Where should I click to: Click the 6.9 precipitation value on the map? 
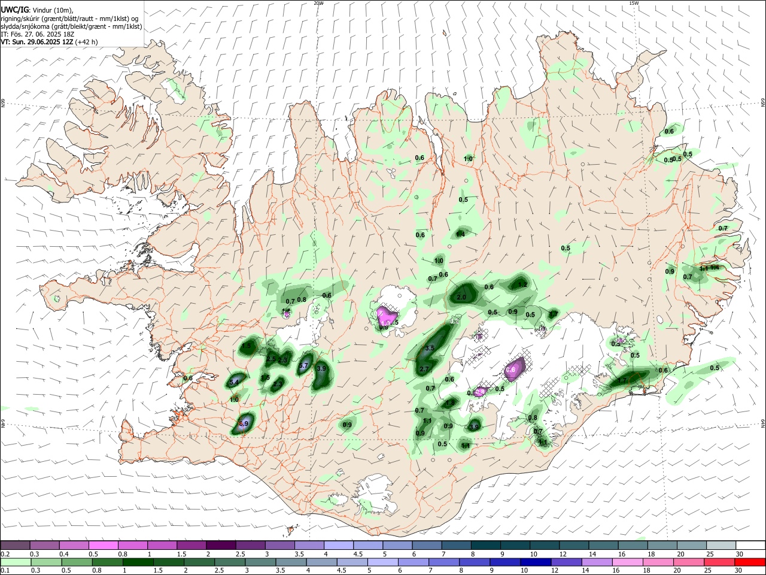(244, 423)
